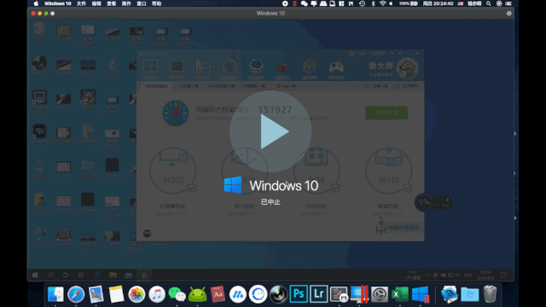
Task: Show battery status at 100%
Action: point(409,3)
